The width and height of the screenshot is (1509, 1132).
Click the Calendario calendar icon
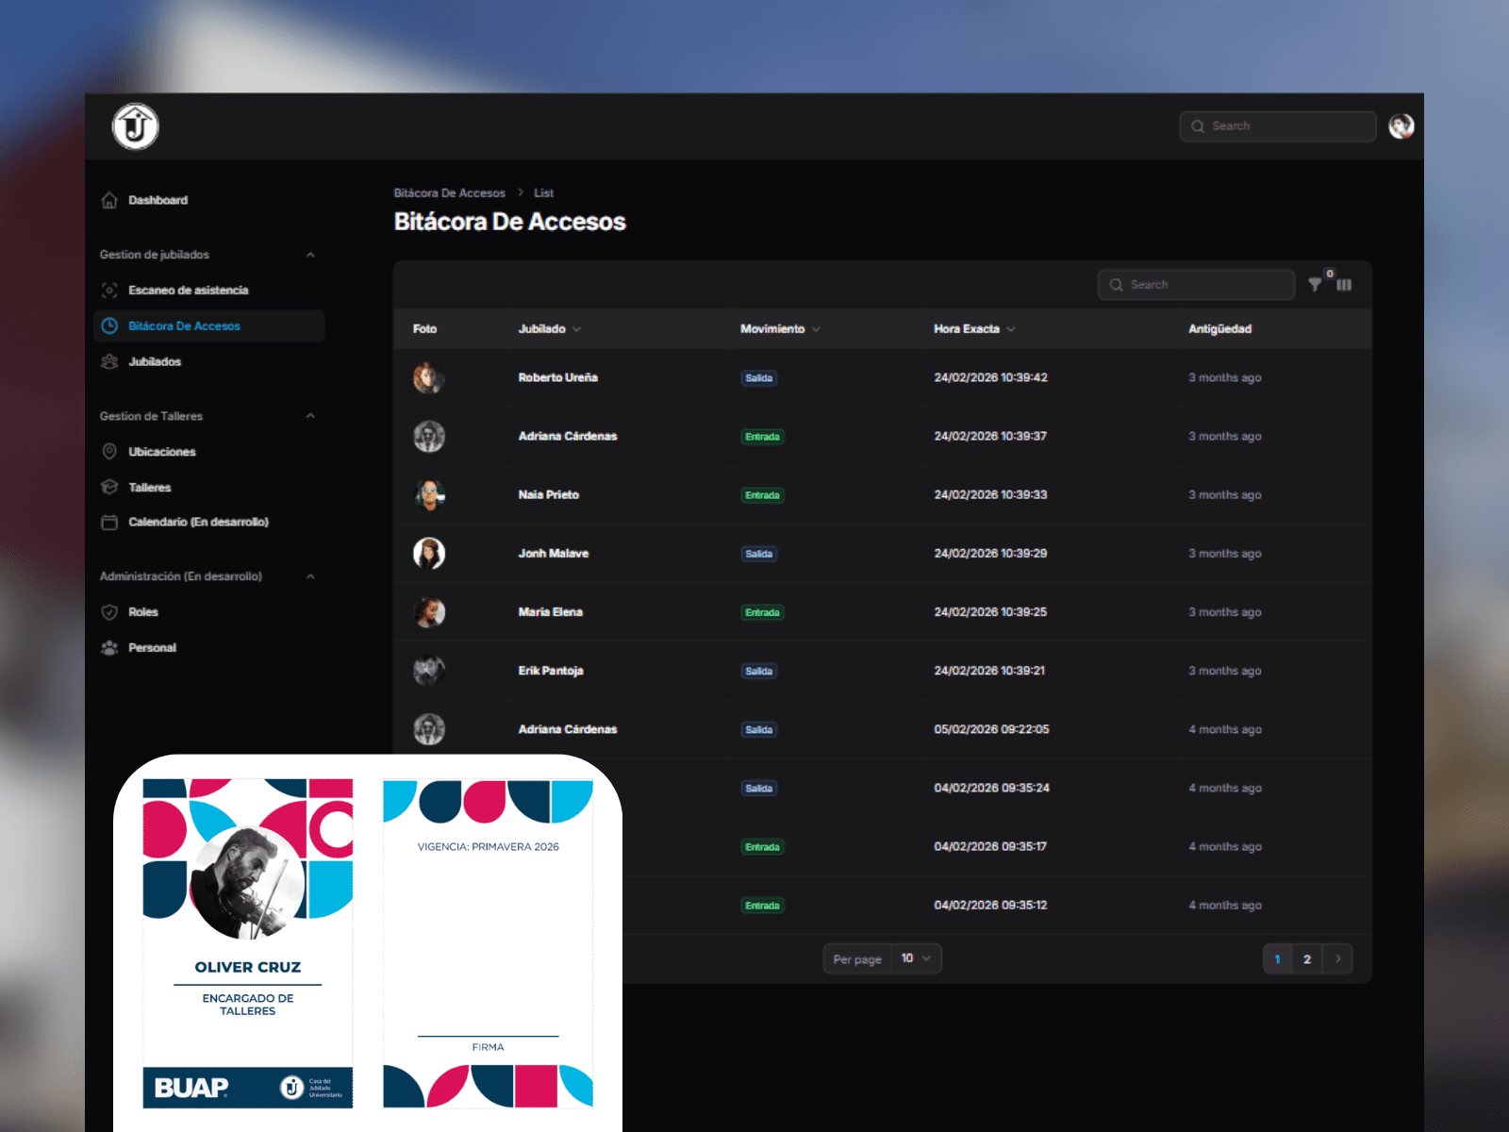coord(109,522)
